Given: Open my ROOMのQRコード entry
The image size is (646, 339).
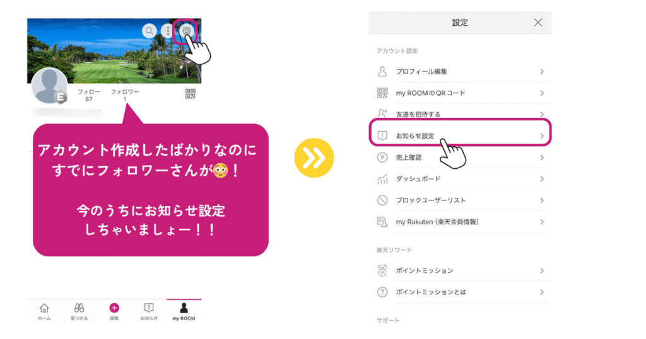Looking at the screenshot, I should [x=460, y=93].
